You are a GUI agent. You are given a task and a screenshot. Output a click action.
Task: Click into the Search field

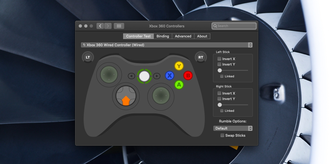click(x=234, y=26)
